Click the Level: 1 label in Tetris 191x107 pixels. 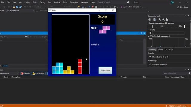tap(95, 45)
